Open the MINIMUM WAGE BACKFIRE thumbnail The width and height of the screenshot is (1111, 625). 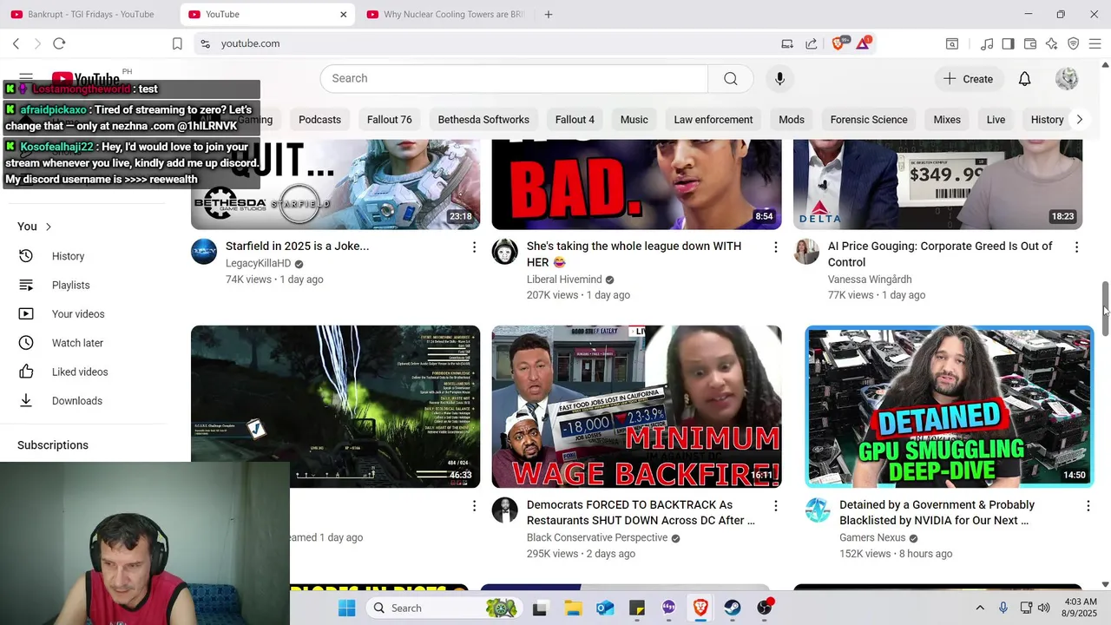pos(636,406)
